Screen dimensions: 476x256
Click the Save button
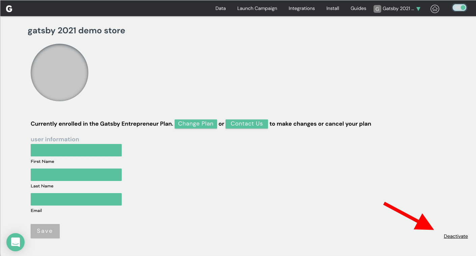45,231
